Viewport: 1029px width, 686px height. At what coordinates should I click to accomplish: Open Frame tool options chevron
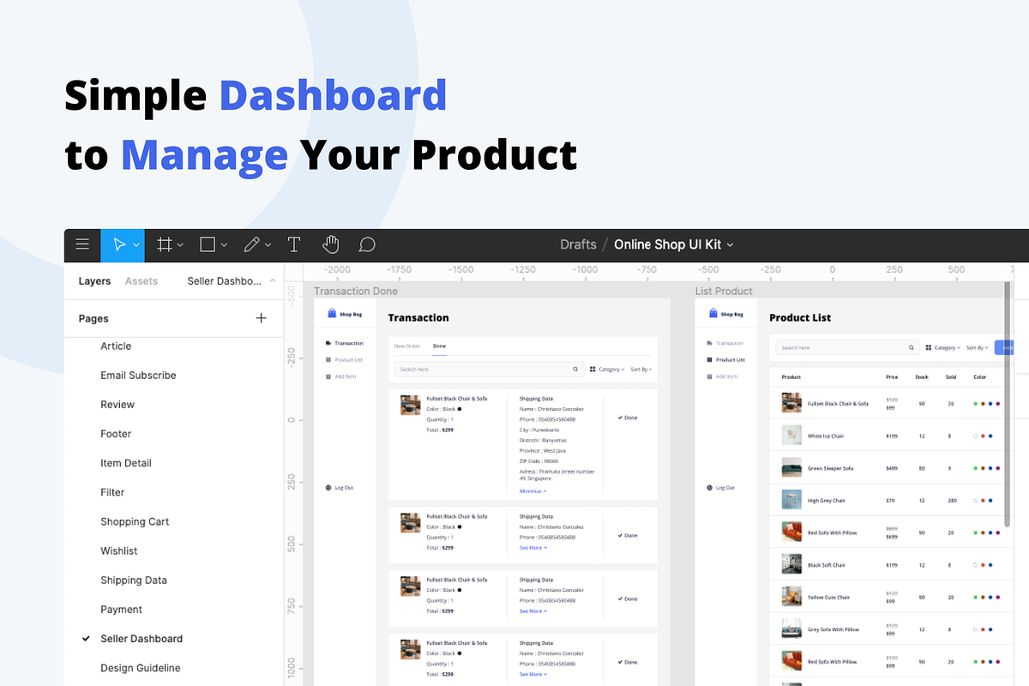click(x=180, y=246)
